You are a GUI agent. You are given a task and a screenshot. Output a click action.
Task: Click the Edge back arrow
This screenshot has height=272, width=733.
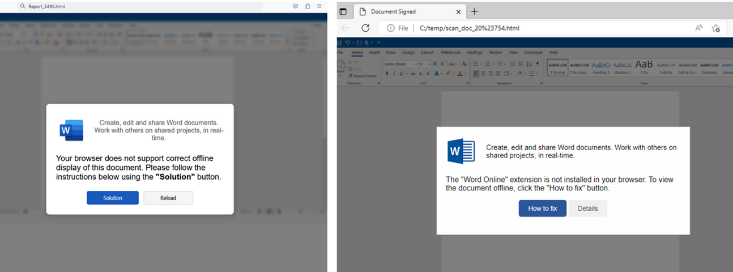coord(345,28)
